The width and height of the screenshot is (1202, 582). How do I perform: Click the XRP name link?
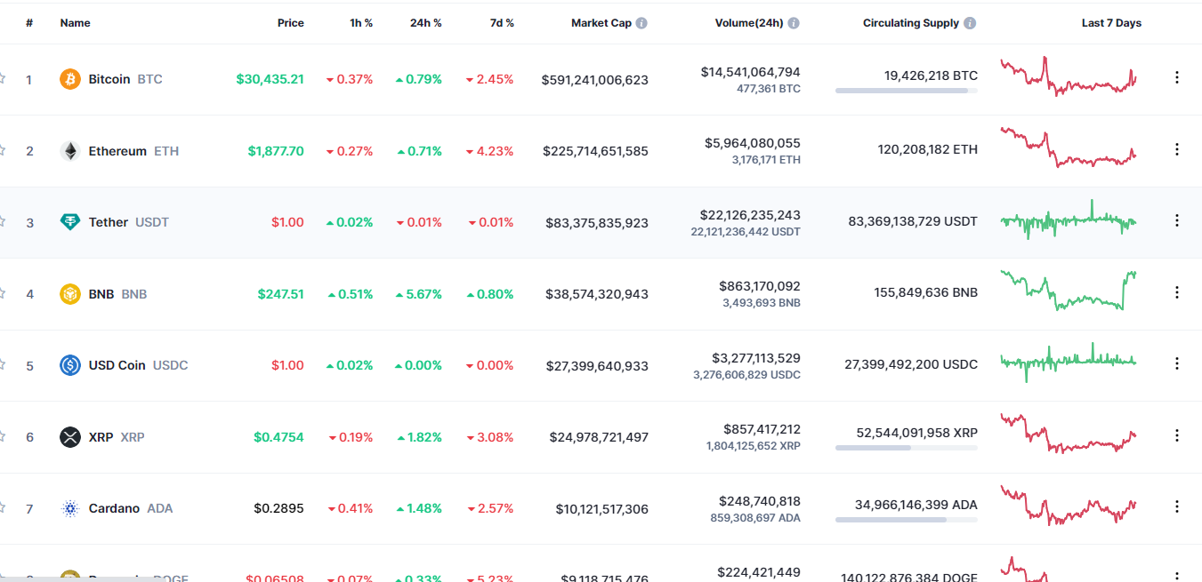point(101,436)
